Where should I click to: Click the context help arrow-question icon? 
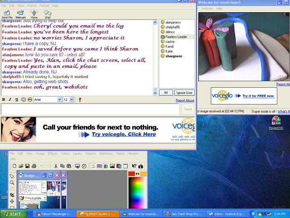[134, 166]
